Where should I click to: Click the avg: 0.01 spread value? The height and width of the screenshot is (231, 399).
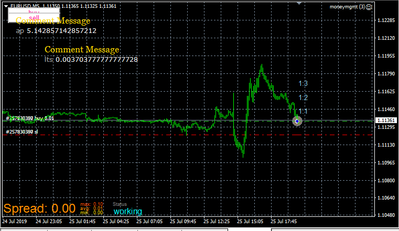point(92,208)
